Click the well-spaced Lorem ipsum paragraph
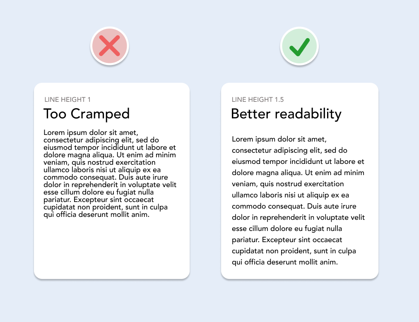Viewport: 419px width, 322px height. click(298, 201)
